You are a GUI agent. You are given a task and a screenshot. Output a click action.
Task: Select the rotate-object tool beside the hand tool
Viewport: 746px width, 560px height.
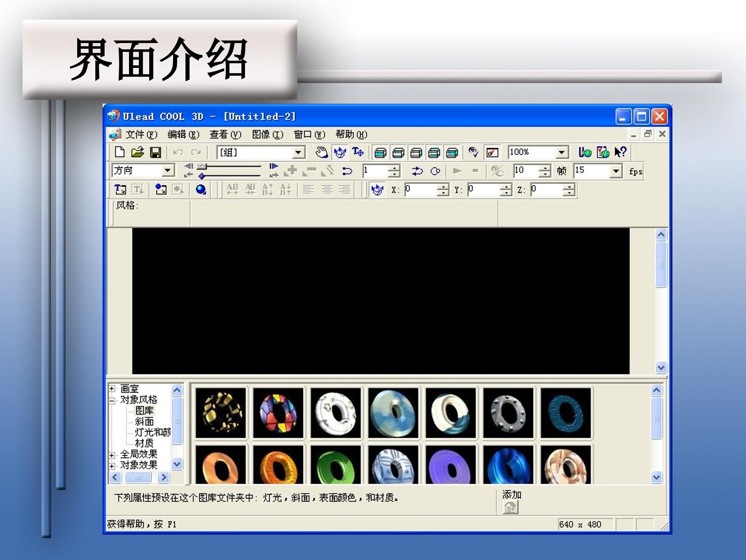[340, 152]
